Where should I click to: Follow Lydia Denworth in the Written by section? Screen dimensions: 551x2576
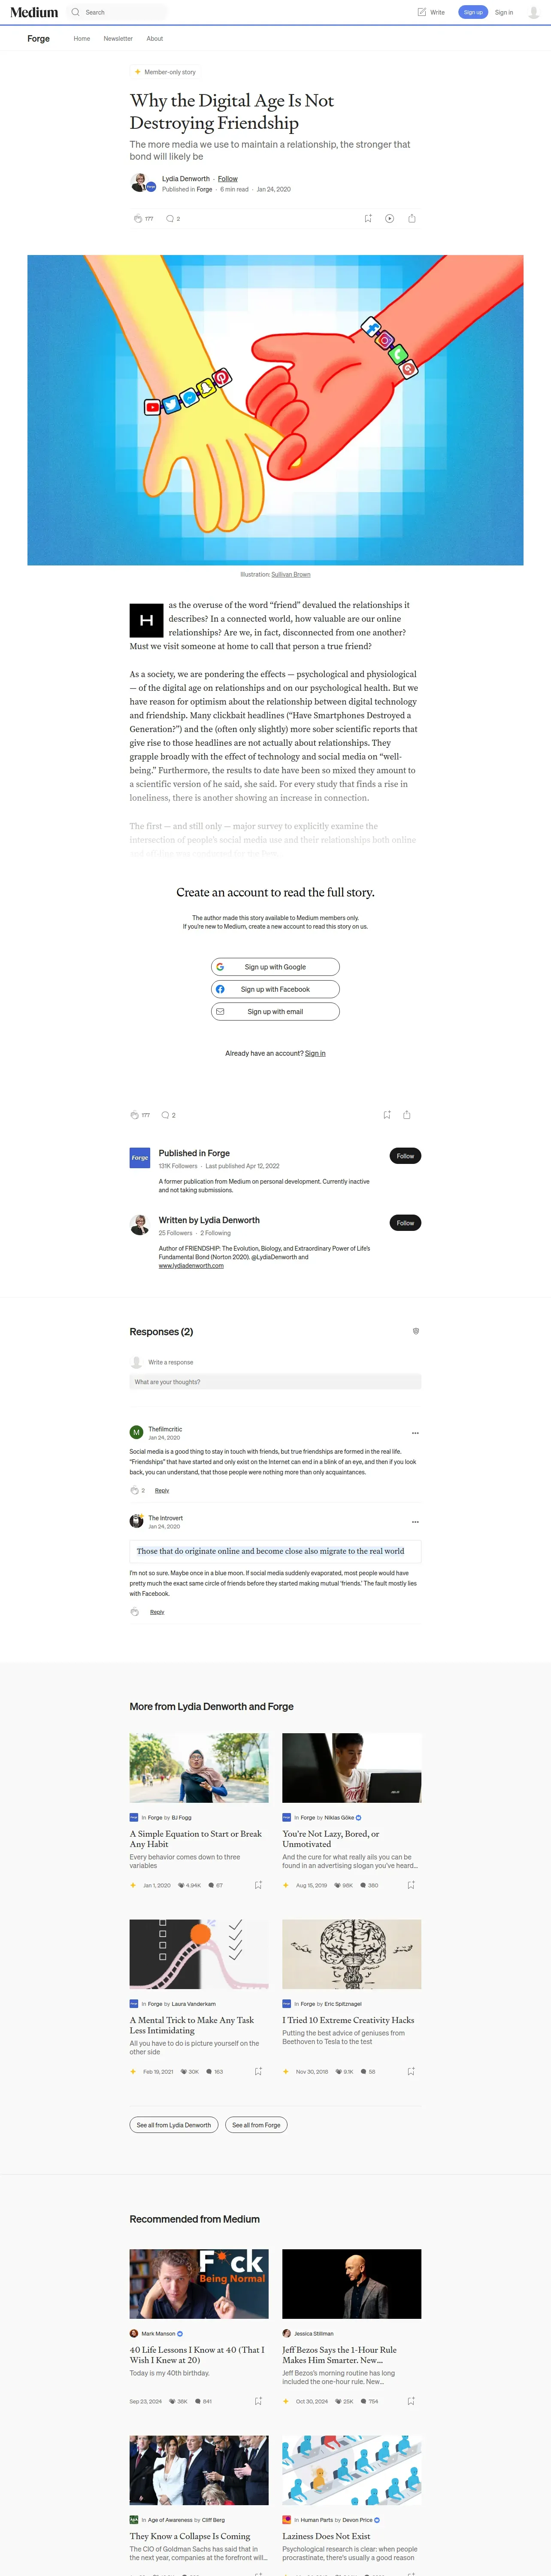pos(405,1223)
